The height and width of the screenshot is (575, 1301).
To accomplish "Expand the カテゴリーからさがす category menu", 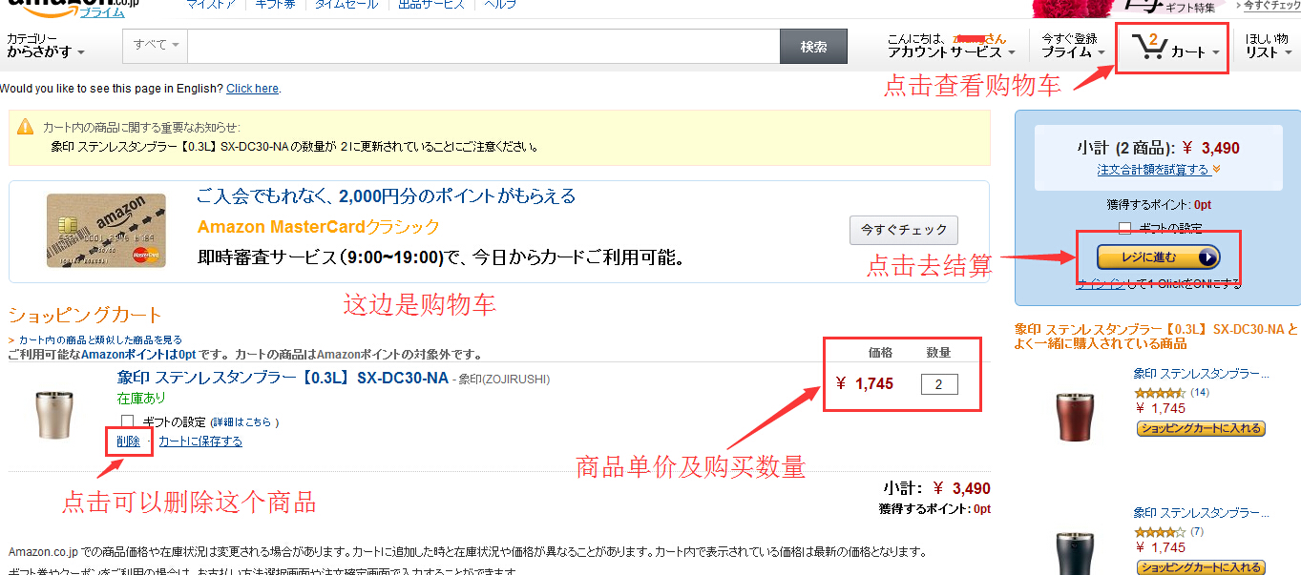I will 46,46.
